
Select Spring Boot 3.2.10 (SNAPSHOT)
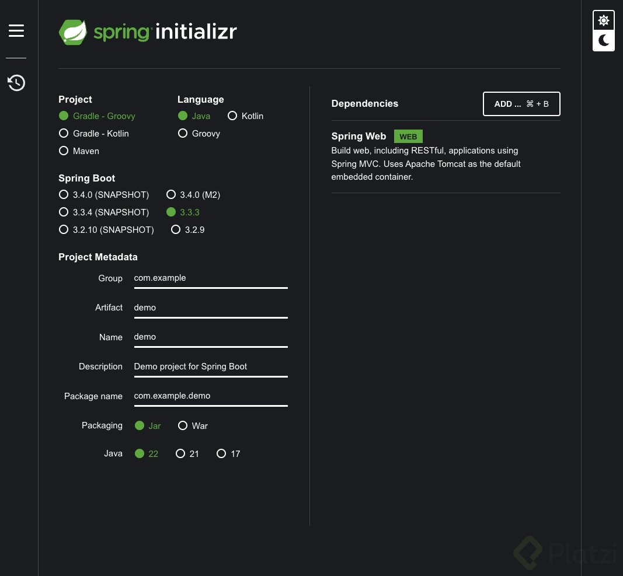click(x=106, y=229)
